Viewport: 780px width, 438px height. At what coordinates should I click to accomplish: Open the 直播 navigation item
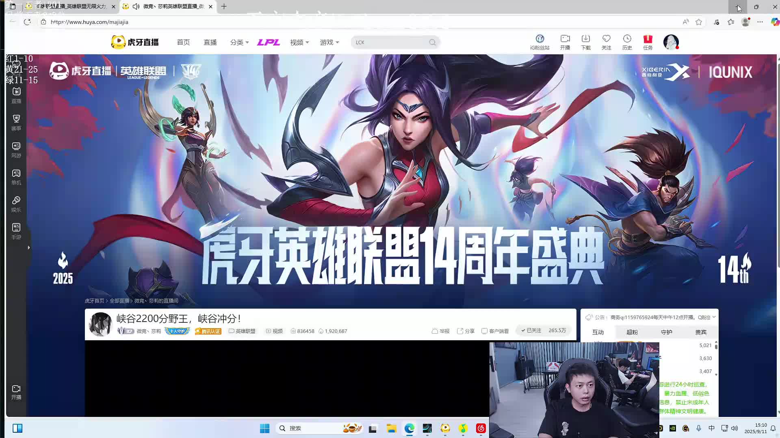tap(210, 42)
